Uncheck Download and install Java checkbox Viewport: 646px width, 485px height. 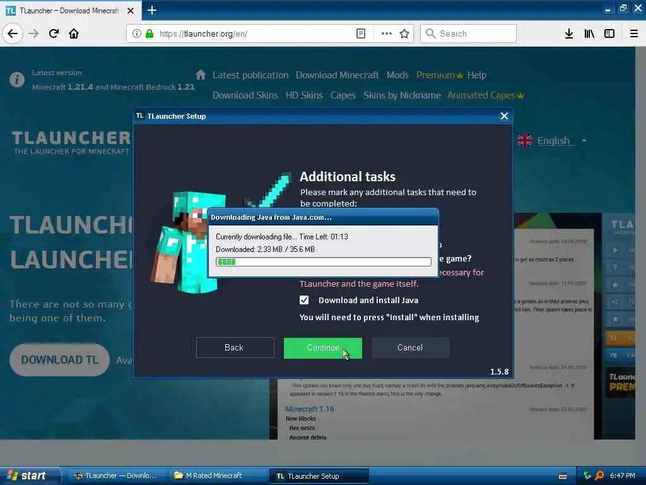tap(304, 300)
